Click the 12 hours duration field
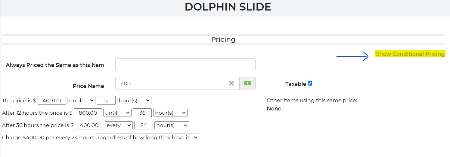 coord(106,101)
